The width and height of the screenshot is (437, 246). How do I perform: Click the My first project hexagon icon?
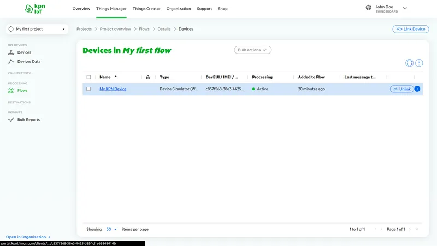pos(11,29)
